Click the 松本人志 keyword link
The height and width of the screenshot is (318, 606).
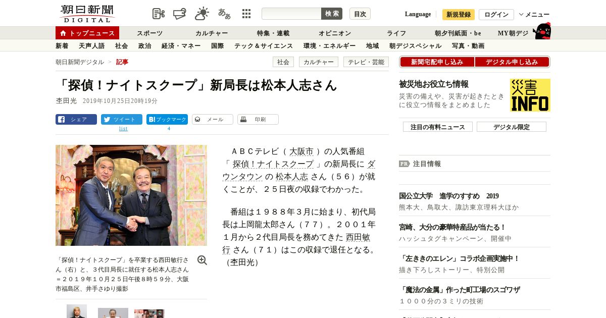(x=292, y=177)
